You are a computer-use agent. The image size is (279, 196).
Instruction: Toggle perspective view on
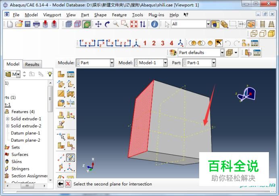pos(271,24)
